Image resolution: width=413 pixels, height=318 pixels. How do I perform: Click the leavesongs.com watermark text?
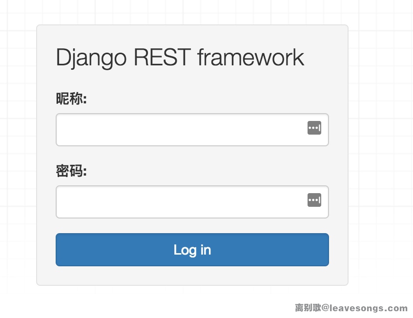(x=369, y=308)
